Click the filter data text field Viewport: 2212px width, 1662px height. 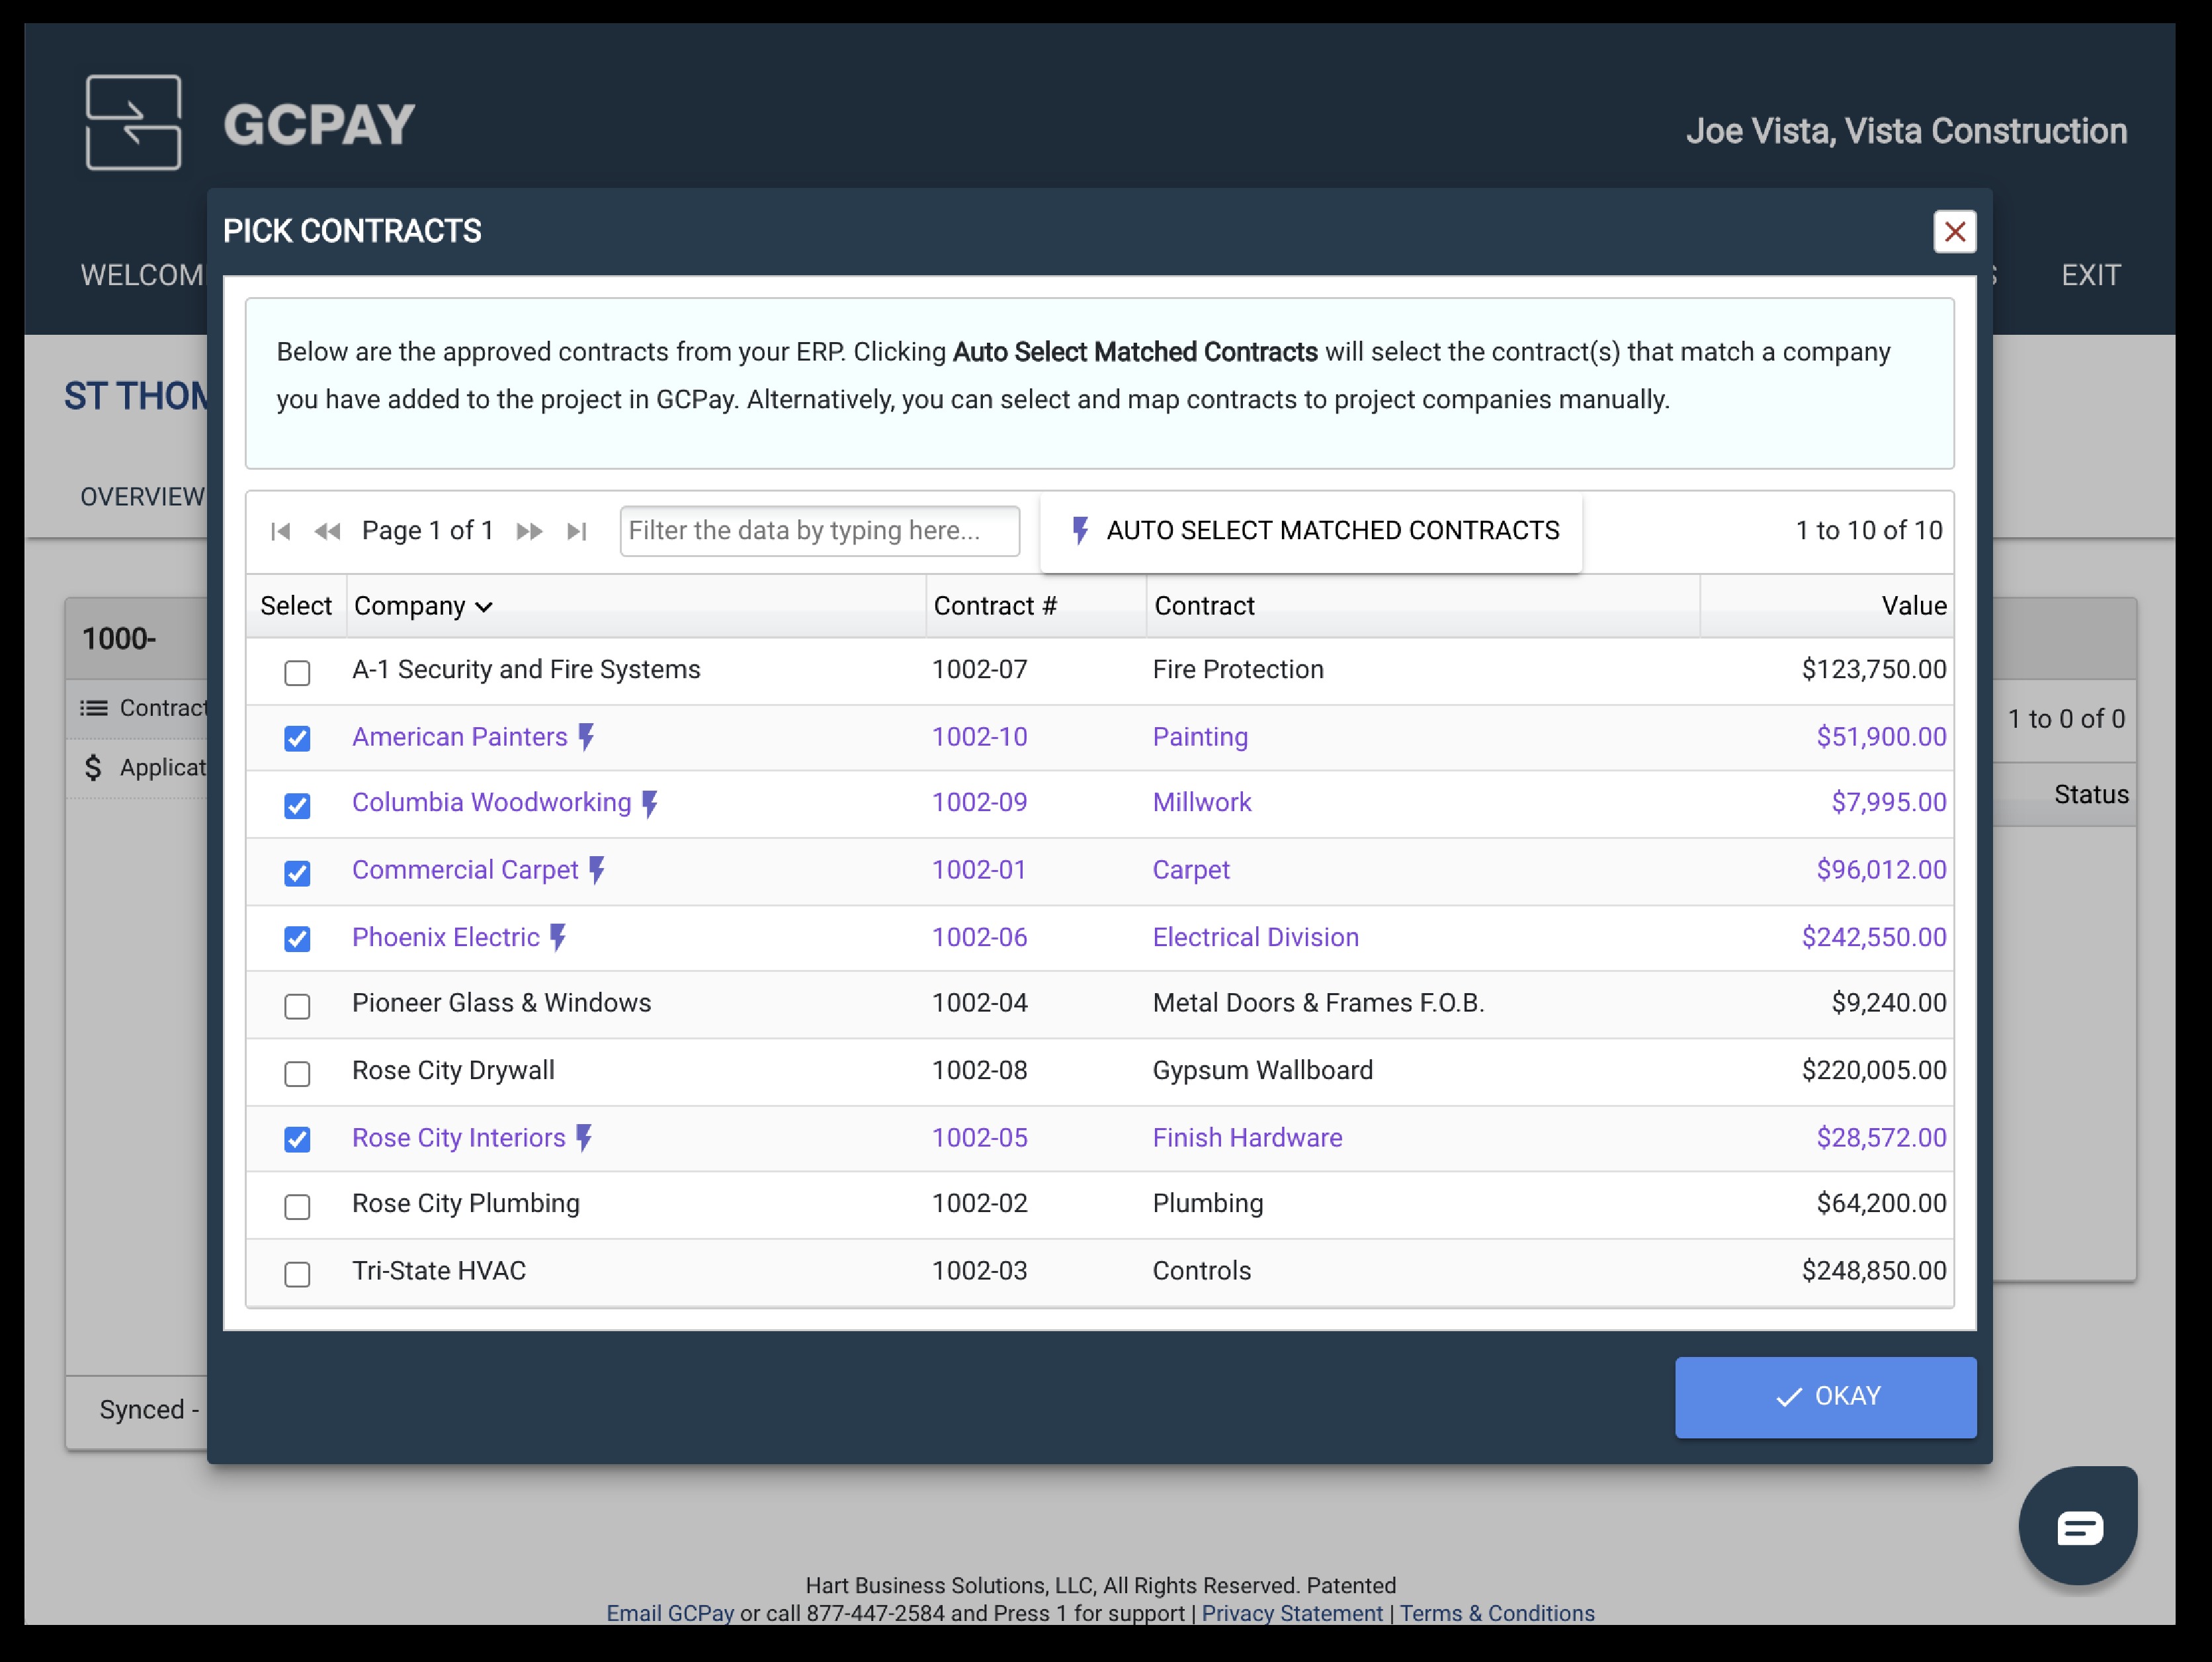[x=819, y=531]
